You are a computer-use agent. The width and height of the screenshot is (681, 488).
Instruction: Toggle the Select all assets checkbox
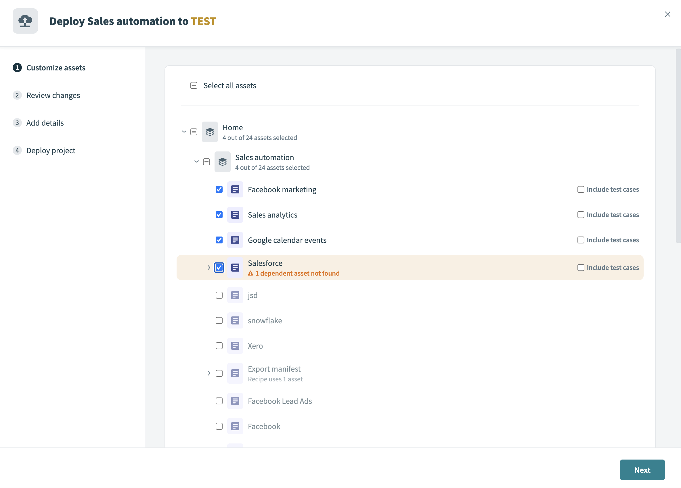pos(193,86)
